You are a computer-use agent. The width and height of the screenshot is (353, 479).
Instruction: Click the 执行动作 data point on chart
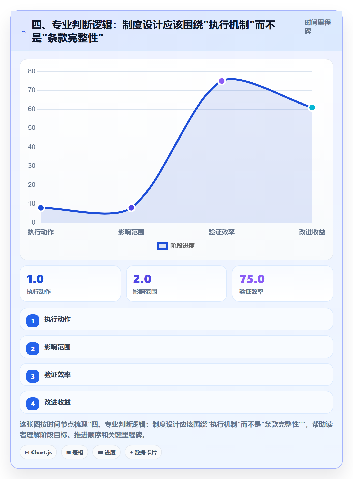(41, 208)
